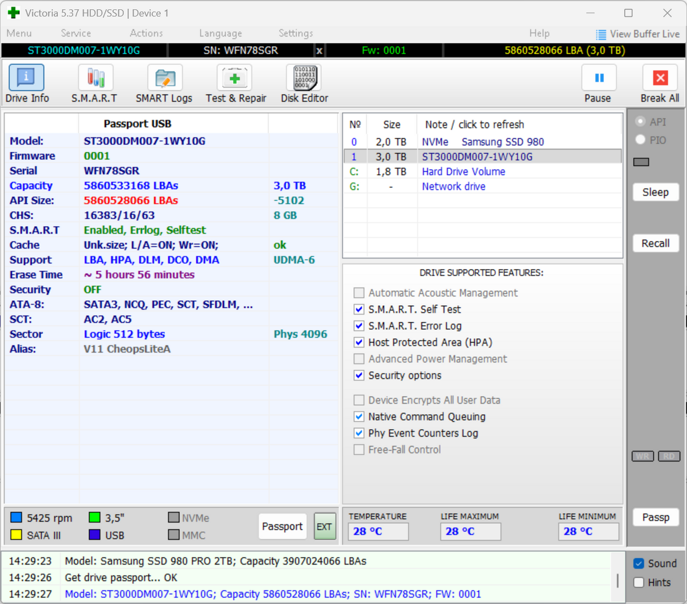Click the x next to the serial number
This screenshot has width=687, height=604.
319,51
